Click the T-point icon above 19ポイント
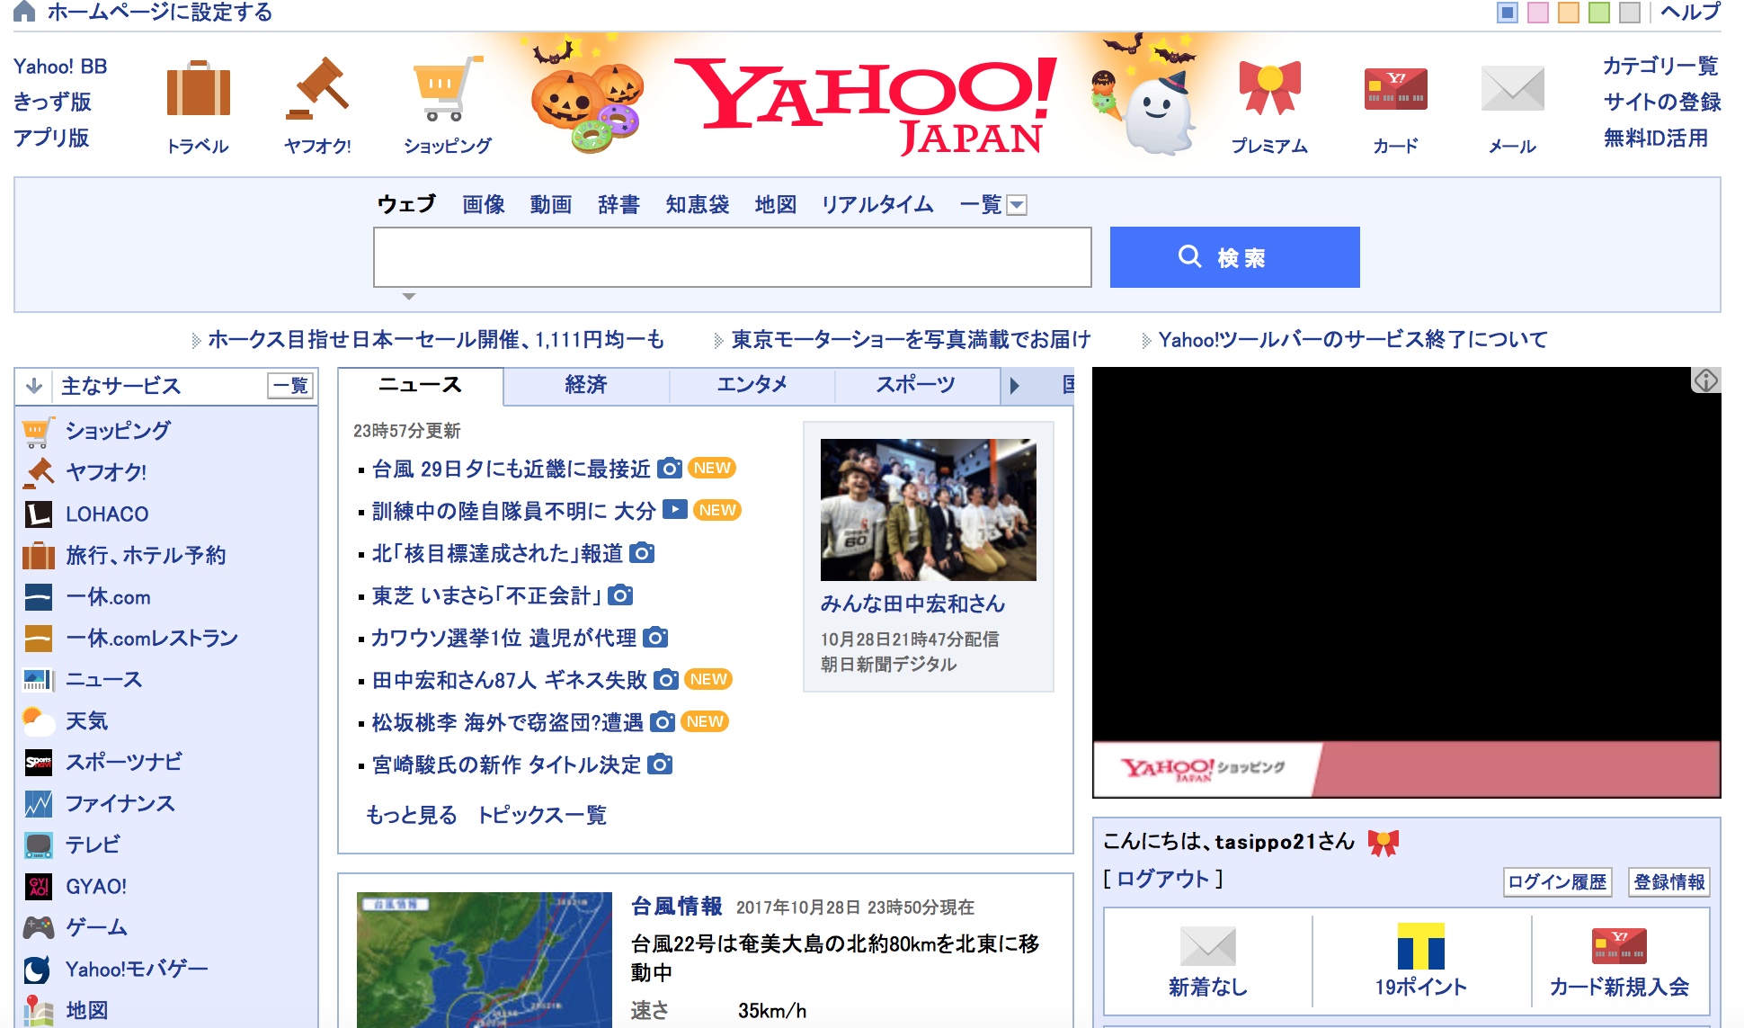Viewport: 1744px width, 1028px height. [x=1420, y=946]
